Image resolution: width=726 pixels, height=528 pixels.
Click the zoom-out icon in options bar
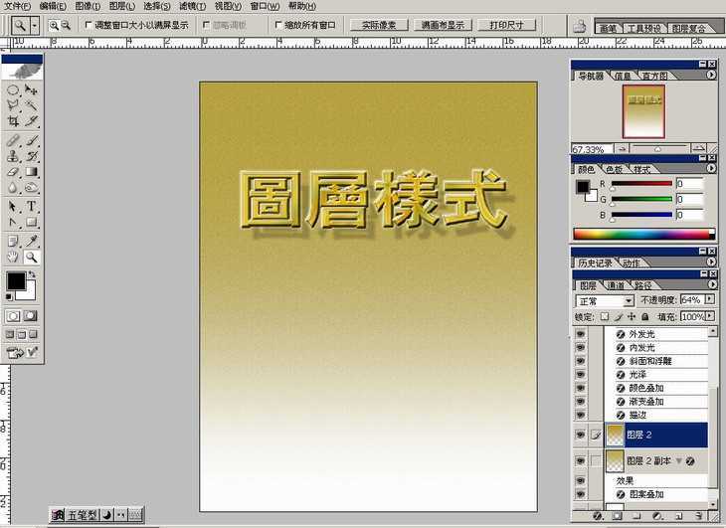click(66, 26)
